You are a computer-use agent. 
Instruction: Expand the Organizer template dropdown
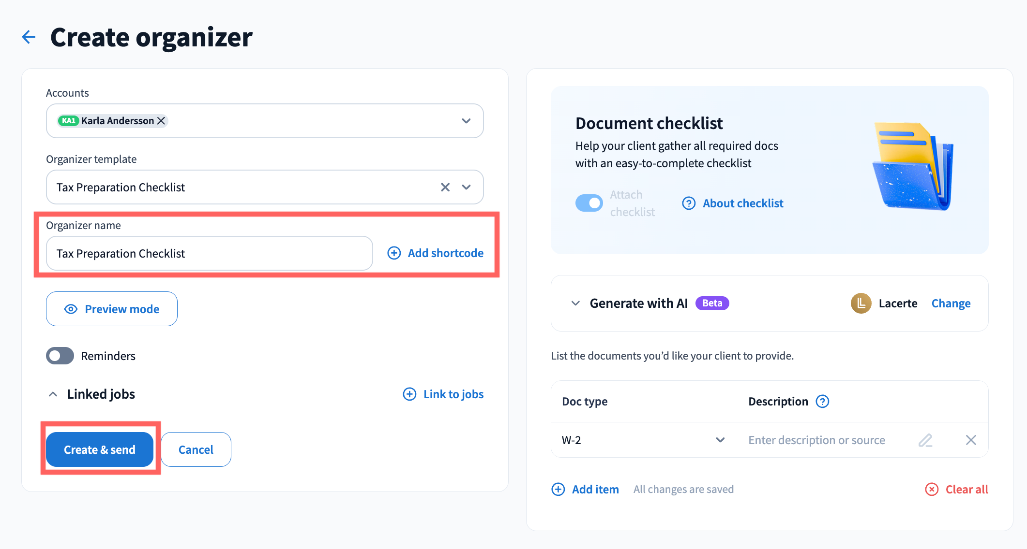[466, 188]
